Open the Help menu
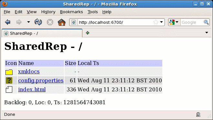Viewport: 213px width, 120px height. 107,12
